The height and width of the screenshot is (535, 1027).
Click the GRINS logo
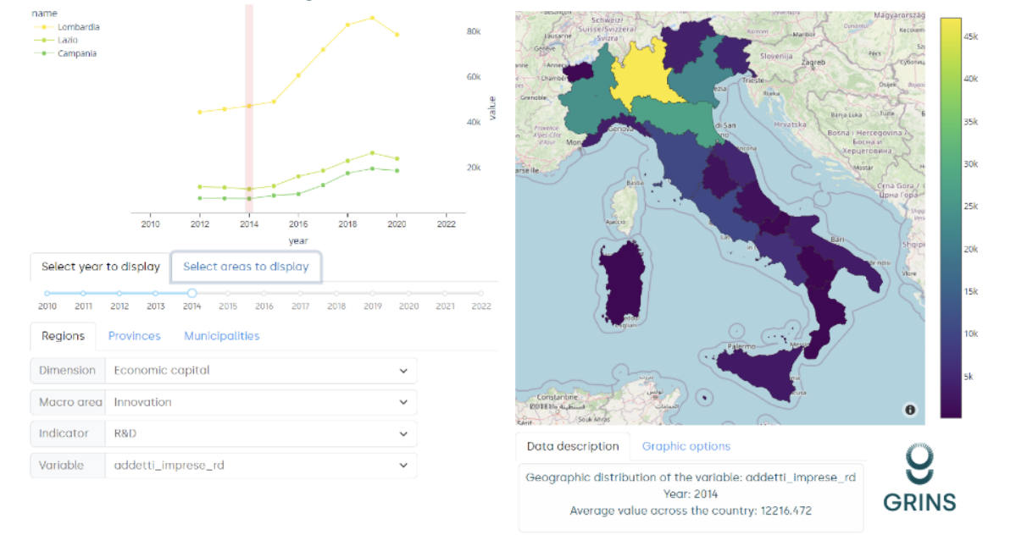click(x=919, y=478)
